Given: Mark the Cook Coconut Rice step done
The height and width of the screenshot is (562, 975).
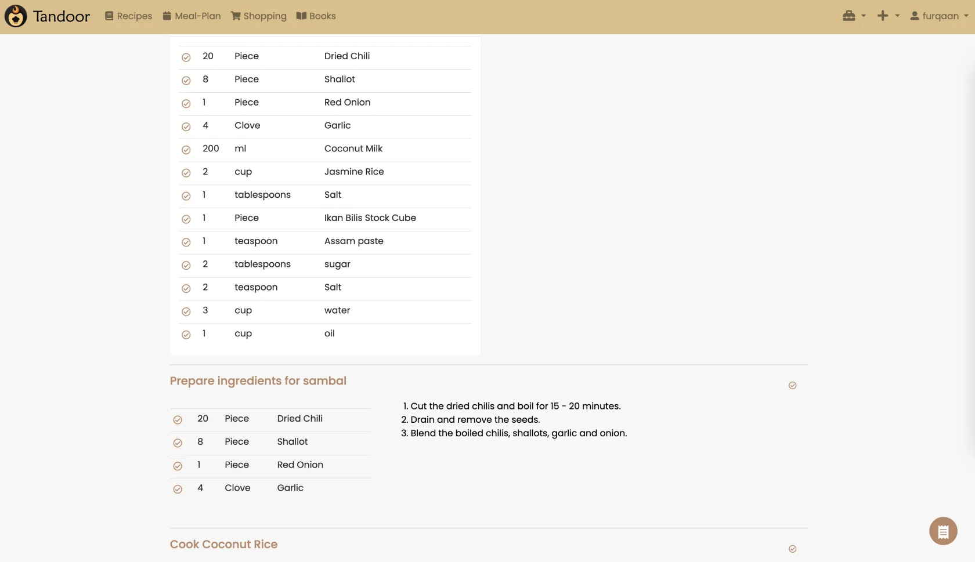Looking at the screenshot, I should (792, 549).
